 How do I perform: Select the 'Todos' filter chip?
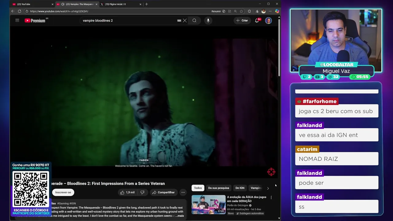tap(198, 188)
